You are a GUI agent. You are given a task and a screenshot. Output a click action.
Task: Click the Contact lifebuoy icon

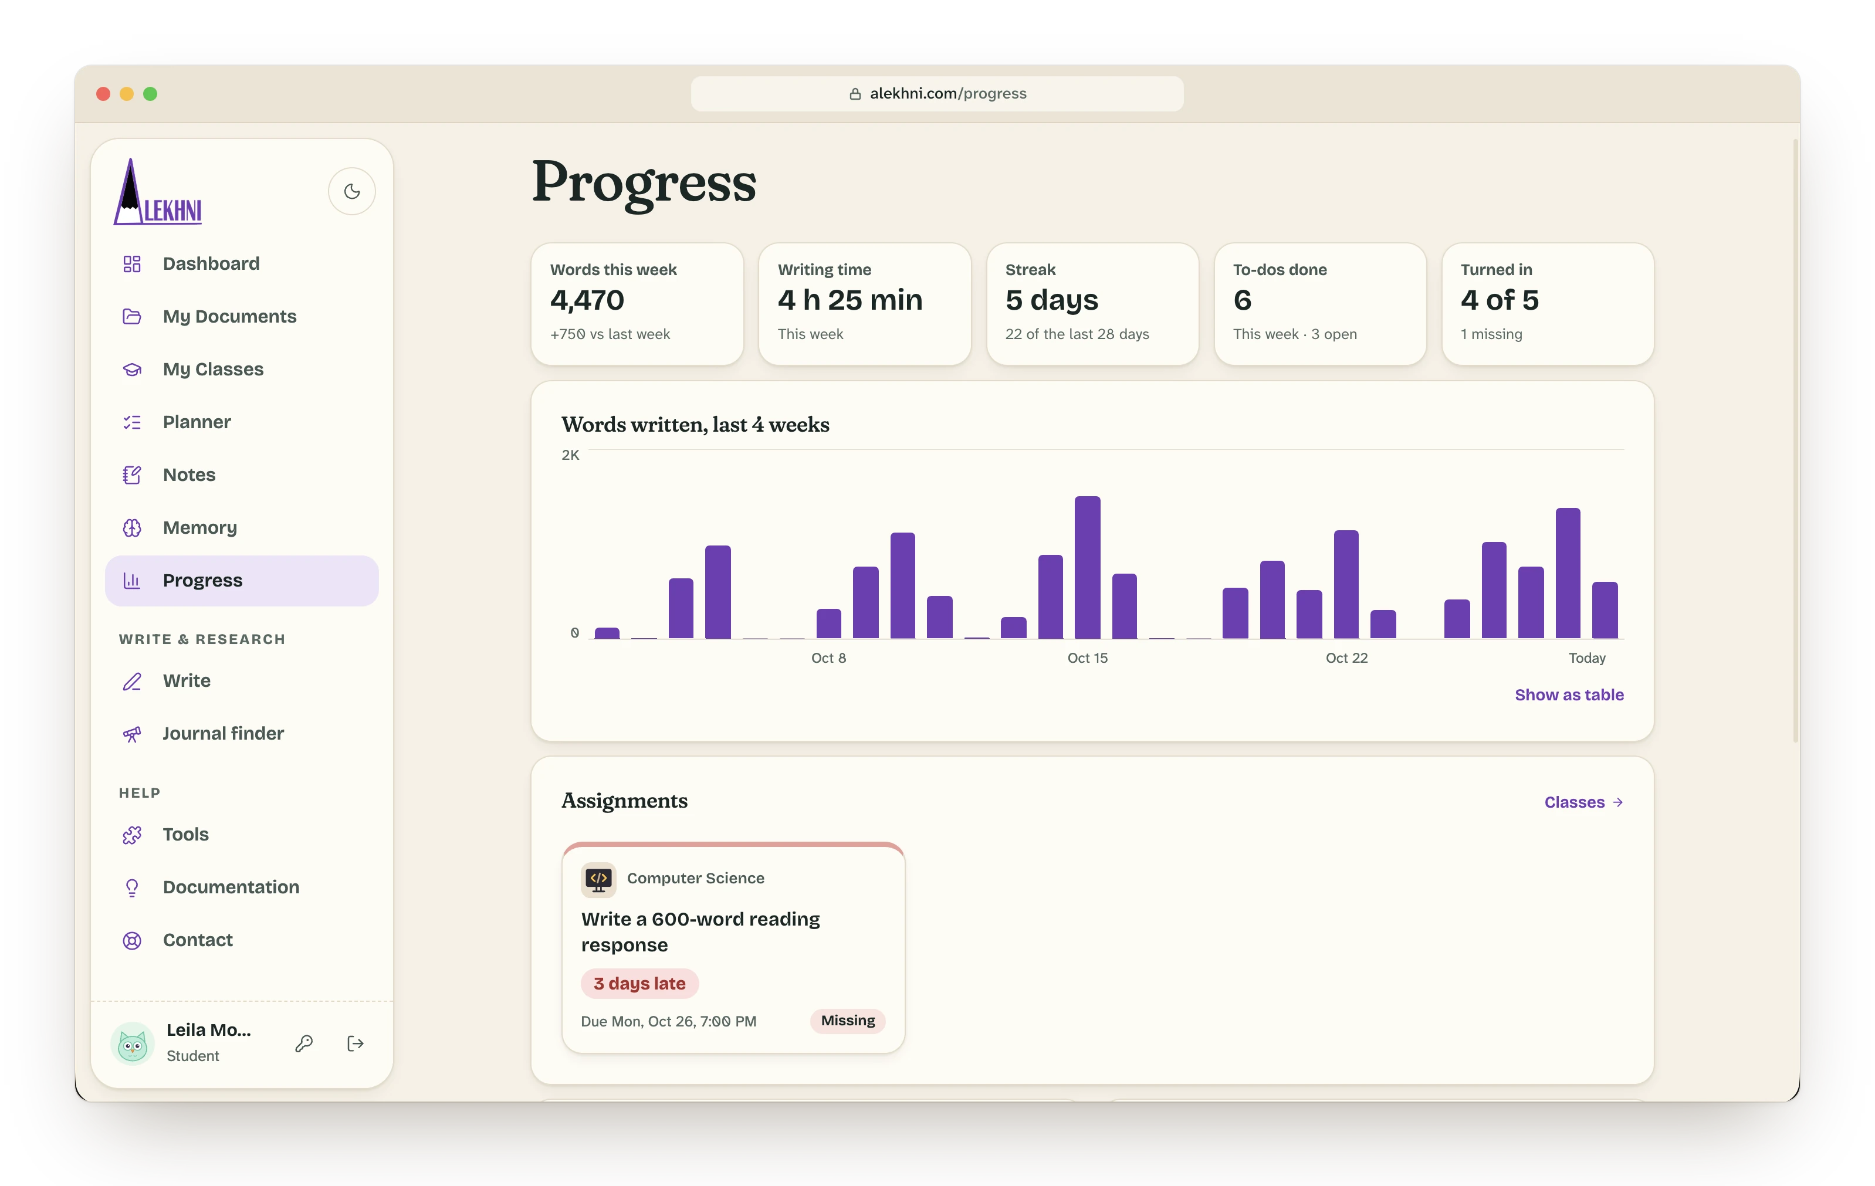click(x=131, y=941)
